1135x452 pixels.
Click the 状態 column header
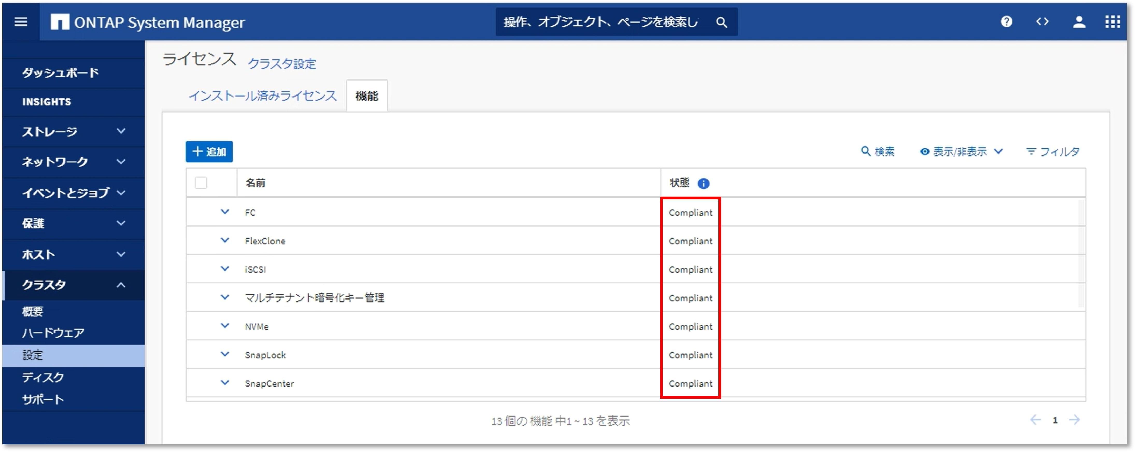coord(679,183)
